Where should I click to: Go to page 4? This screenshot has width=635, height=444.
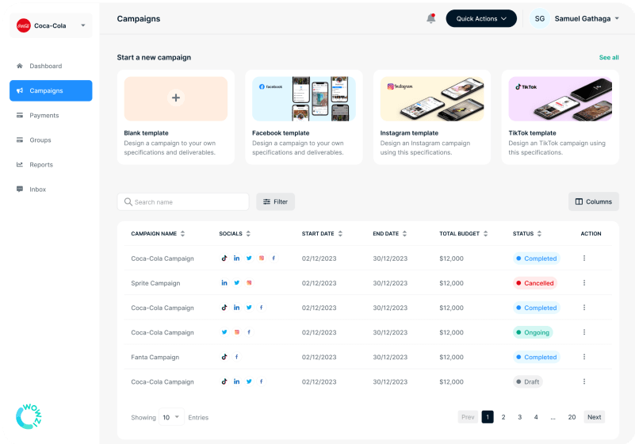pos(536,417)
